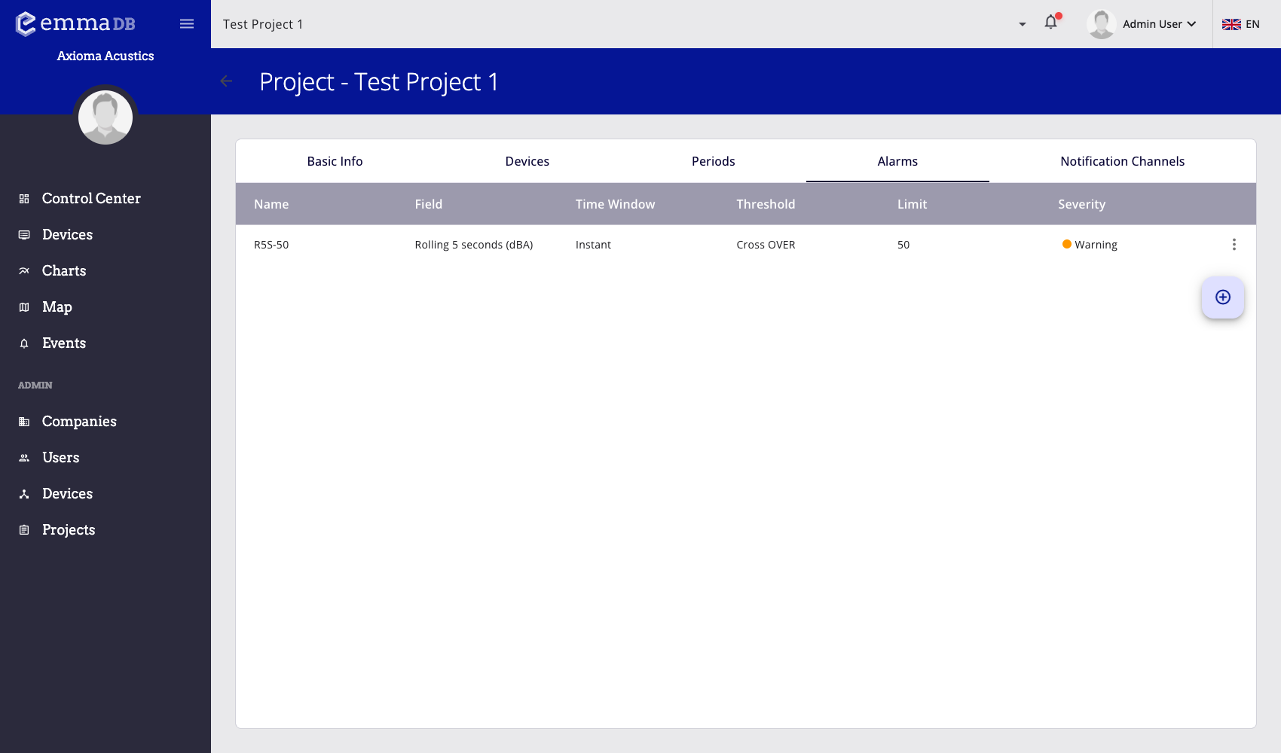Open the EN language selector
This screenshot has height=753, width=1281.
(x=1241, y=24)
